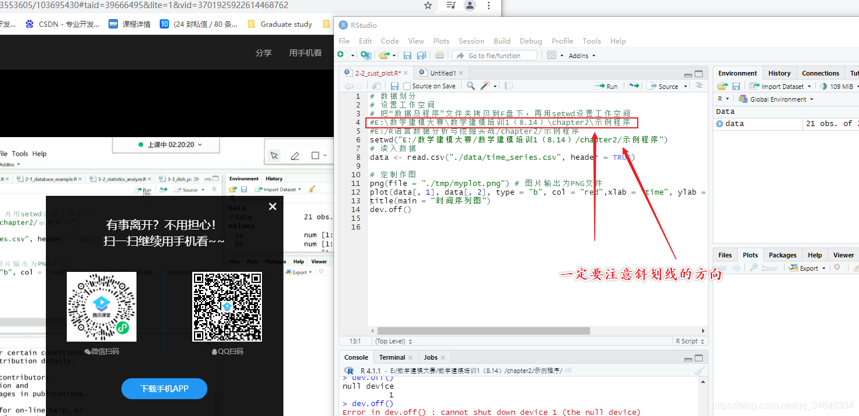Screen dimensions: 859x416
Task: Open the New File dropdown arrow
Action: pos(353,56)
